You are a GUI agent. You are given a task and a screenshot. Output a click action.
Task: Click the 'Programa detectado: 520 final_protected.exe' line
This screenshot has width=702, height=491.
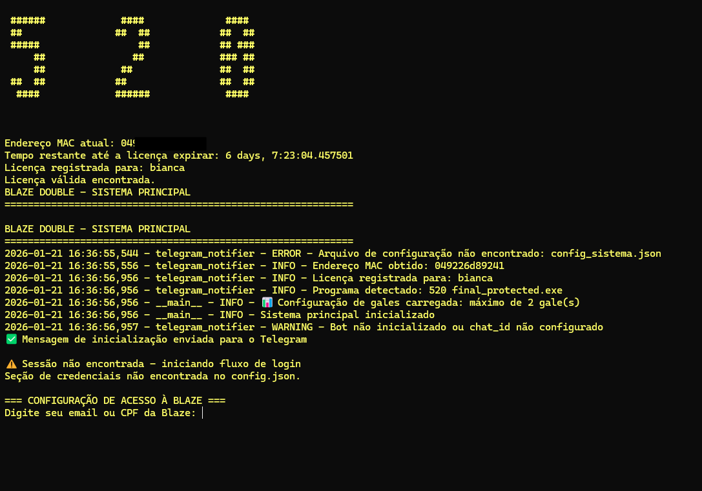coord(284,290)
